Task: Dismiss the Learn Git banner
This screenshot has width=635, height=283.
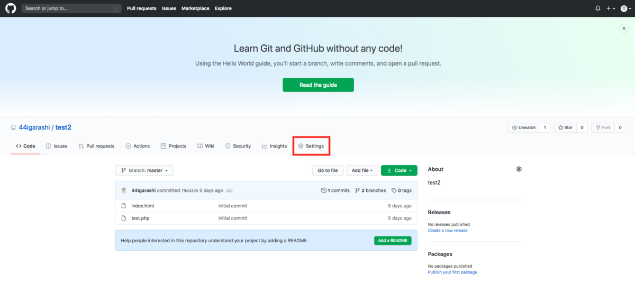Action: click(624, 29)
